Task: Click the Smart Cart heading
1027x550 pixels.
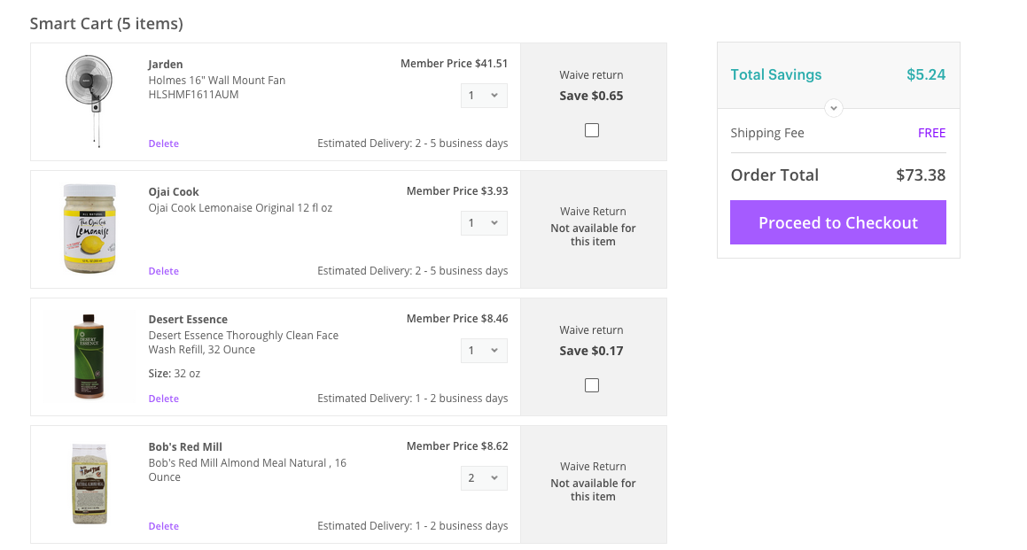Action: 106,24
